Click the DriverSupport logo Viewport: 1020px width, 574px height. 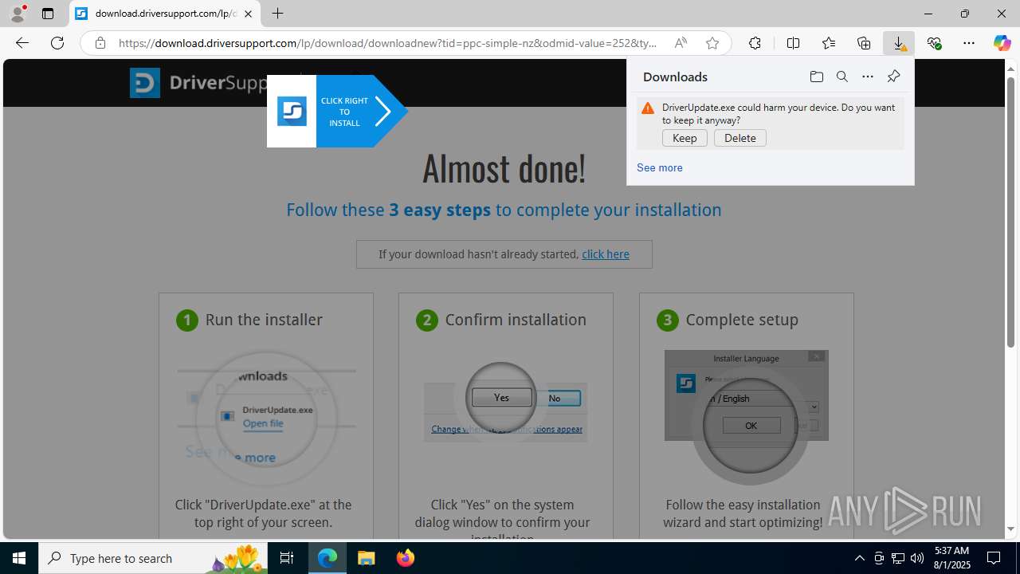pyautogui.click(x=199, y=83)
